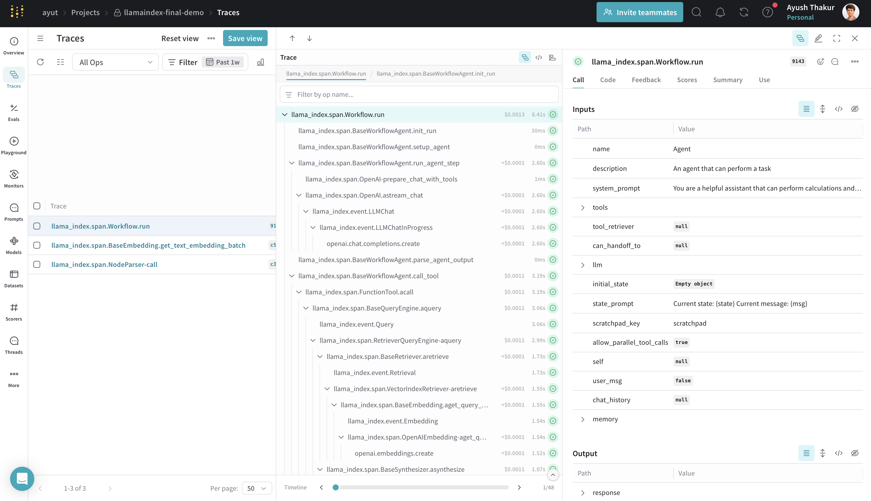The height and width of the screenshot is (501, 871).
Task: Add emoji reaction to the call
Action: (x=820, y=61)
